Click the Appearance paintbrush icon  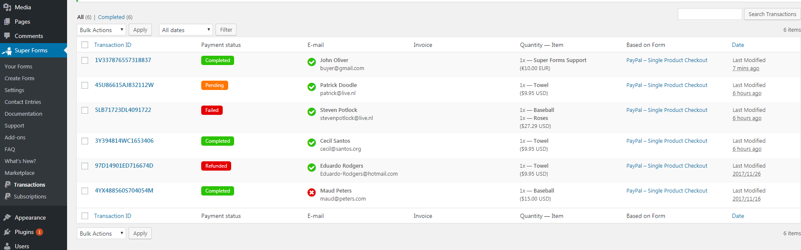7,217
